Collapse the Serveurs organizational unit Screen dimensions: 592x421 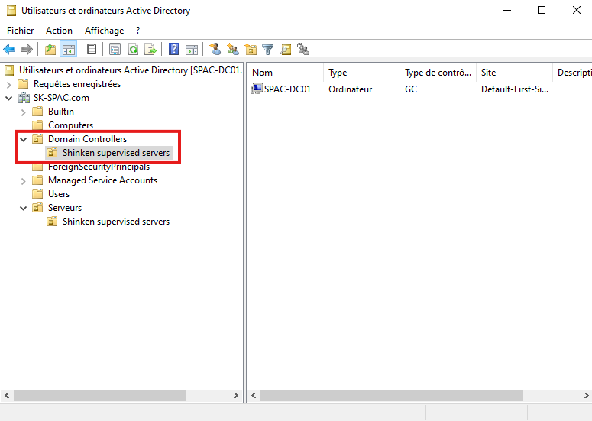[23, 208]
